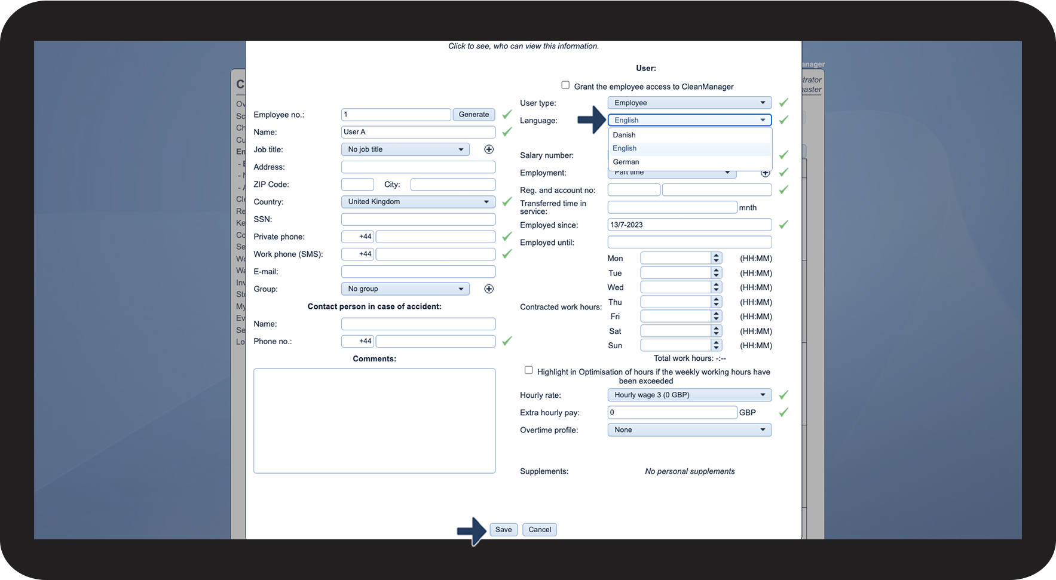1056x580 pixels.
Task: Open the Country dropdown set to United Kingdom
Action: tap(418, 202)
